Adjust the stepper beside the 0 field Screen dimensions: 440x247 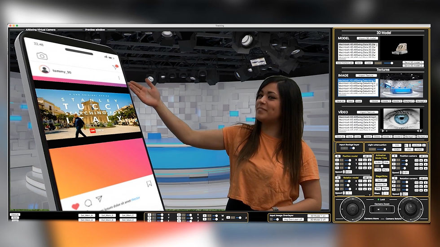409,145
